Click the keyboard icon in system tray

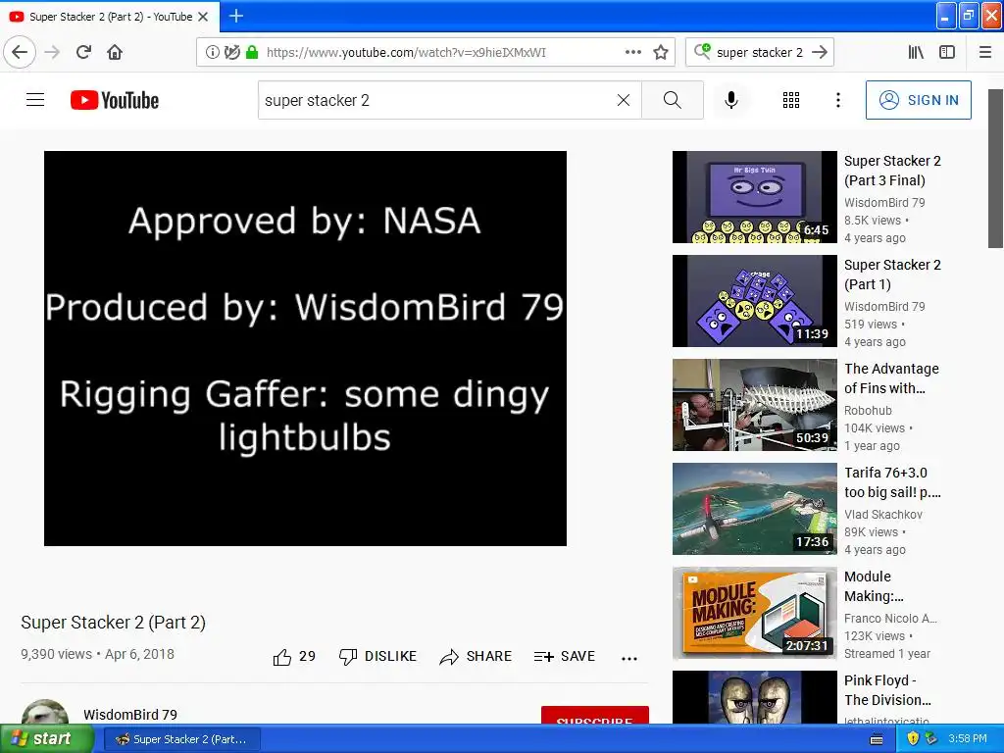[x=877, y=739]
